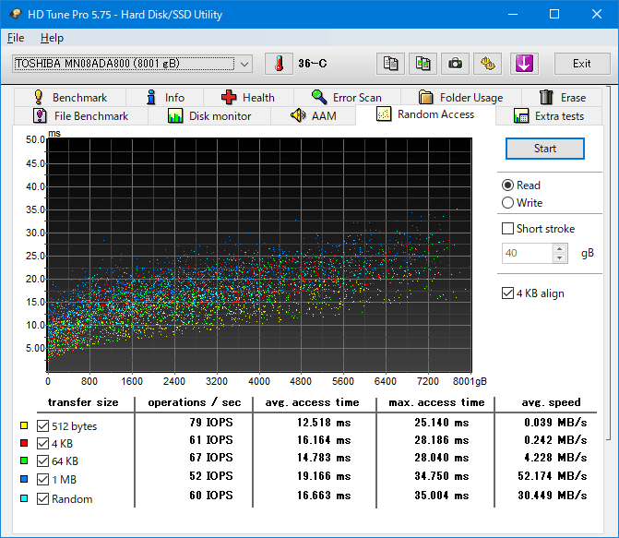Screen dimensions: 619x538
Task: Click the temperature thermometer icon
Action: pyautogui.click(x=278, y=64)
